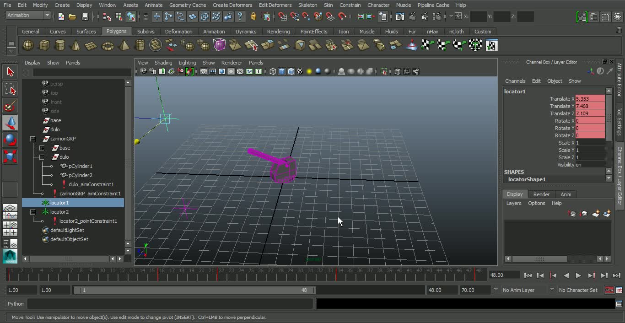Viewport: 625px width, 323px height.
Task: Click the Translate X value field
Action: [x=590, y=99]
